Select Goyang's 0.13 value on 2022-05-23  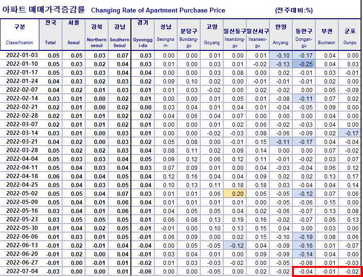click(x=211, y=220)
